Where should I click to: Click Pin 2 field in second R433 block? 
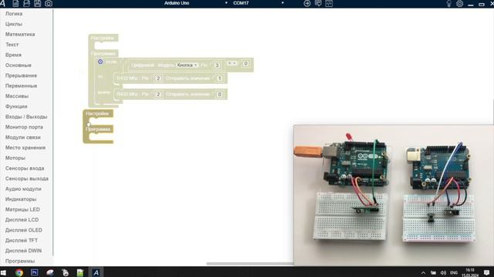pos(158,95)
